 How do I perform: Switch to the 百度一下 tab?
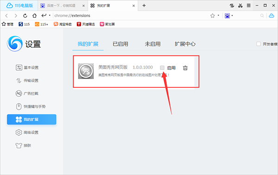click(62, 6)
